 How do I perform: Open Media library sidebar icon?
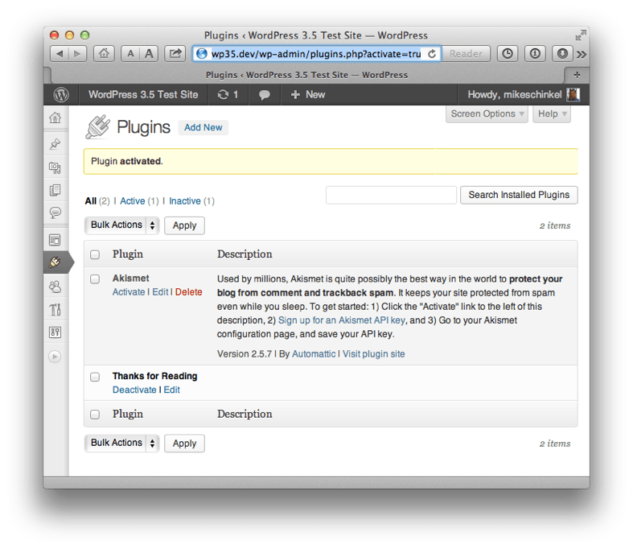[x=55, y=167]
